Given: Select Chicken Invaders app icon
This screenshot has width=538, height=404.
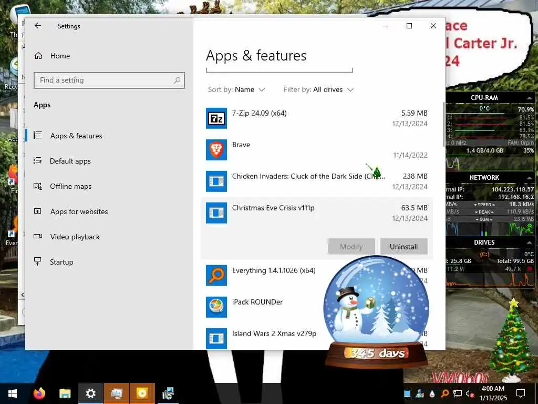Looking at the screenshot, I should (216, 181).
